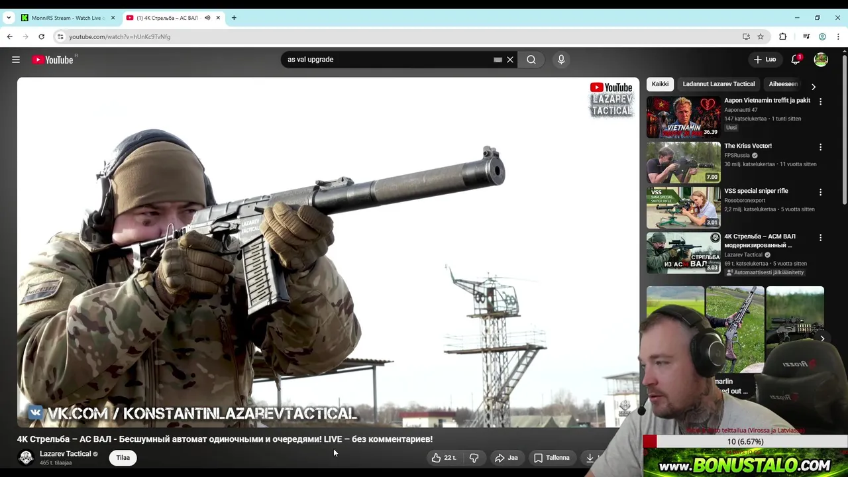The width and height of the screenshot is (848, 477).
Task: Open Rosoboronexport channel name
Action: pyautogui.click(x=745, y=200)
